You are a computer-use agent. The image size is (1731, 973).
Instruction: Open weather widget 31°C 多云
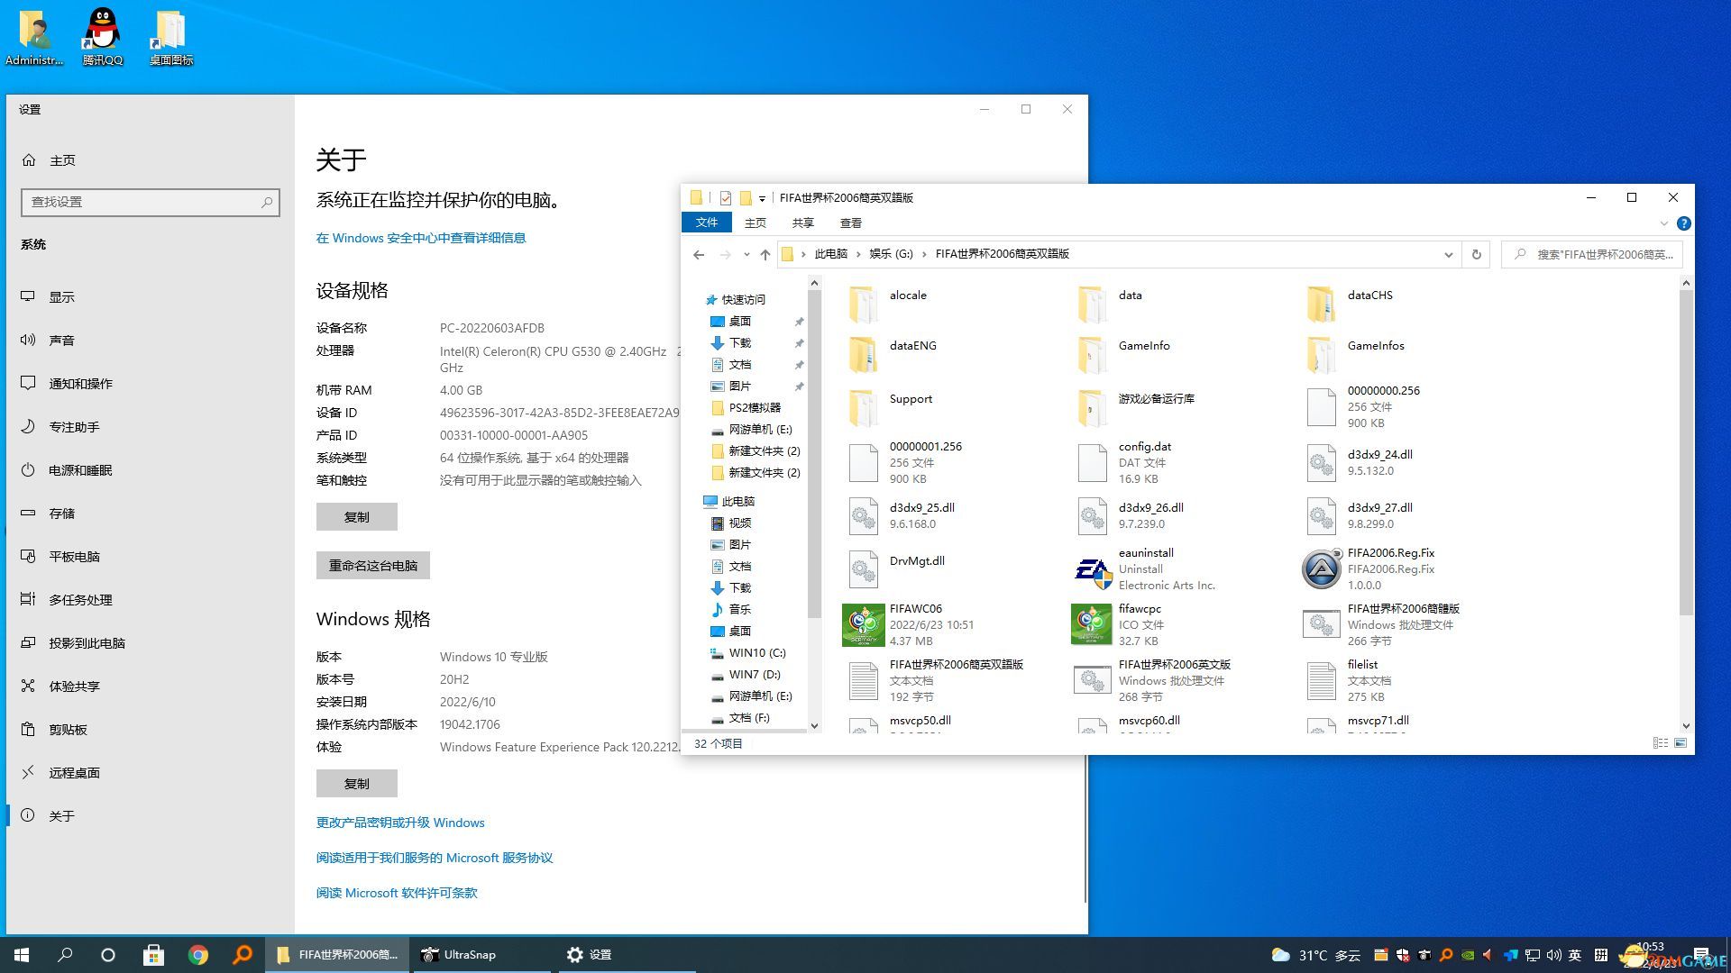1315,955
